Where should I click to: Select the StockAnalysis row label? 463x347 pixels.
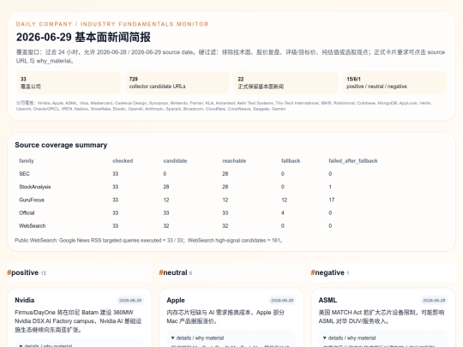(35, 187)
